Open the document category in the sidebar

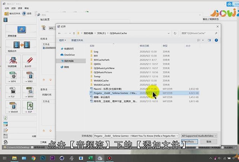point(6,130)
